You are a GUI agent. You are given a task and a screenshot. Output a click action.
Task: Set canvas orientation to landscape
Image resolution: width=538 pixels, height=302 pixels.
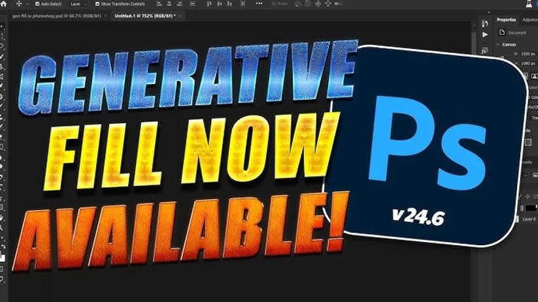(x=535, y=76)
